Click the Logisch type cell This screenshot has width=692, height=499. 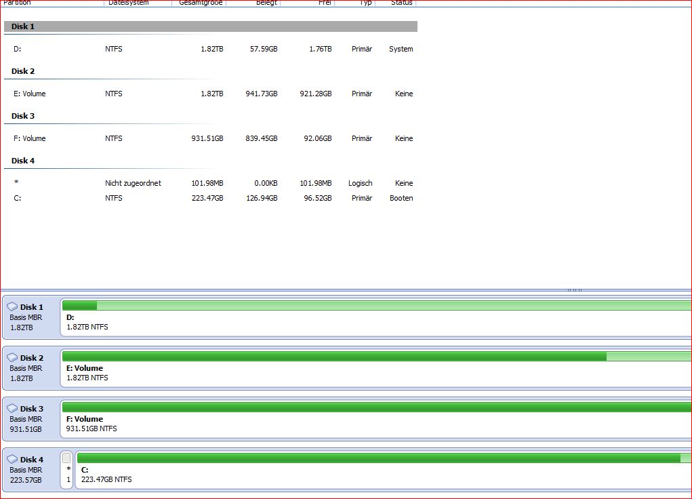360,183
